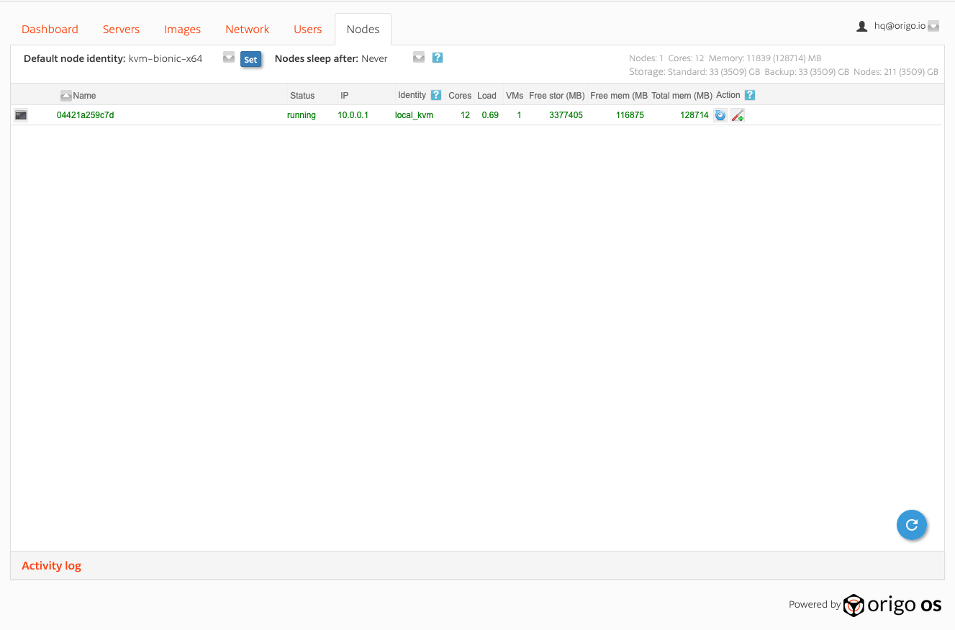
Task: Sort by the Status column header
Action: click(x=302, y=96)
